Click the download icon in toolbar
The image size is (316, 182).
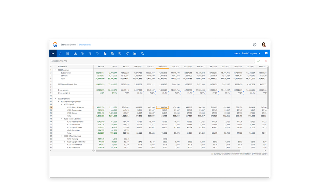pyautogui.click(x=75, y=54)
